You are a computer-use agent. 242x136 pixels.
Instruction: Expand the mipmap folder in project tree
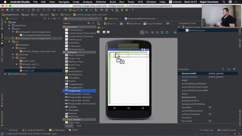[x=13, y=54]
